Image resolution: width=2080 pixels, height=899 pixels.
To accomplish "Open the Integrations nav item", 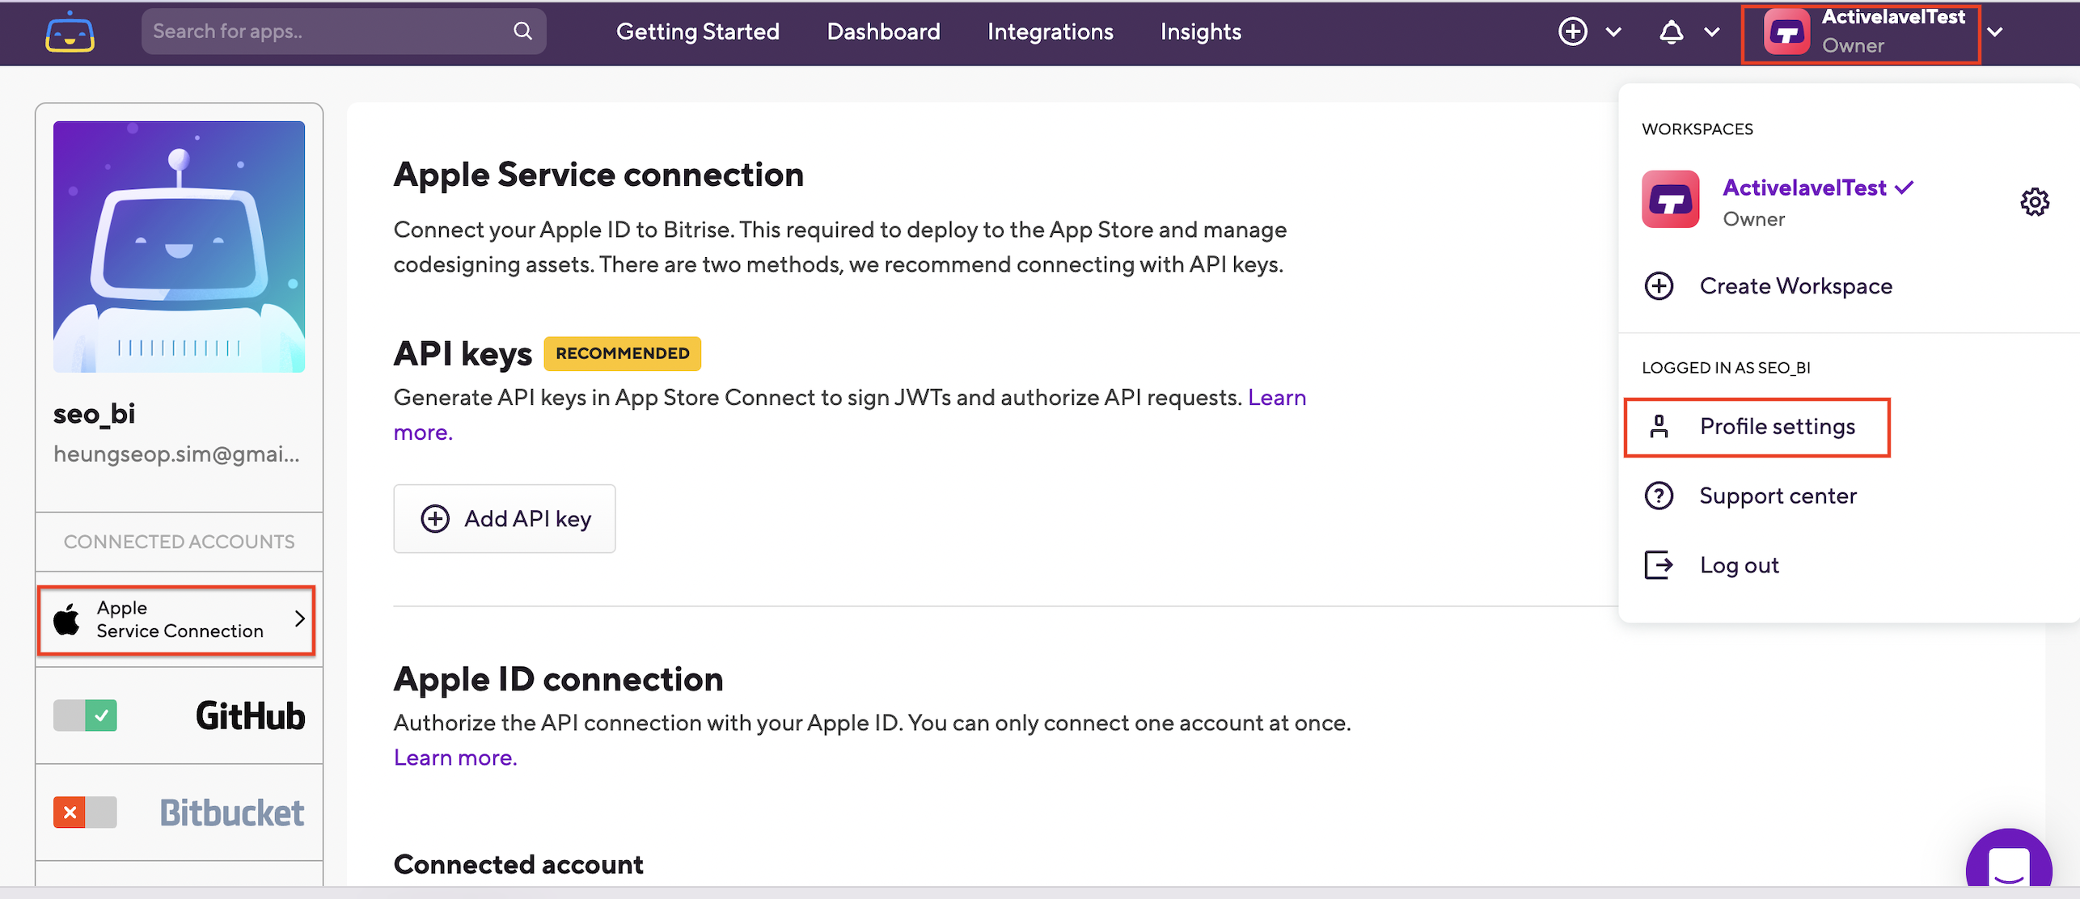I will click(x=1050, y=32).
